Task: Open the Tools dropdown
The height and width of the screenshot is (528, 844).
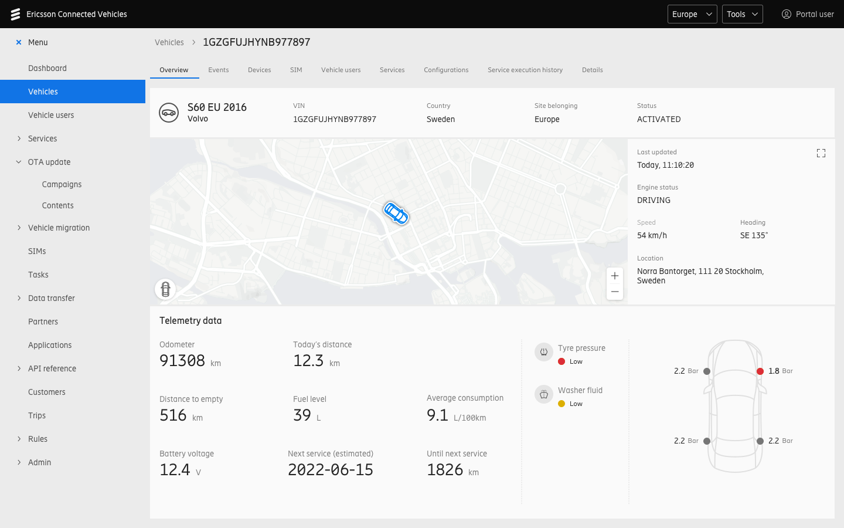Action: coord(742,14)
